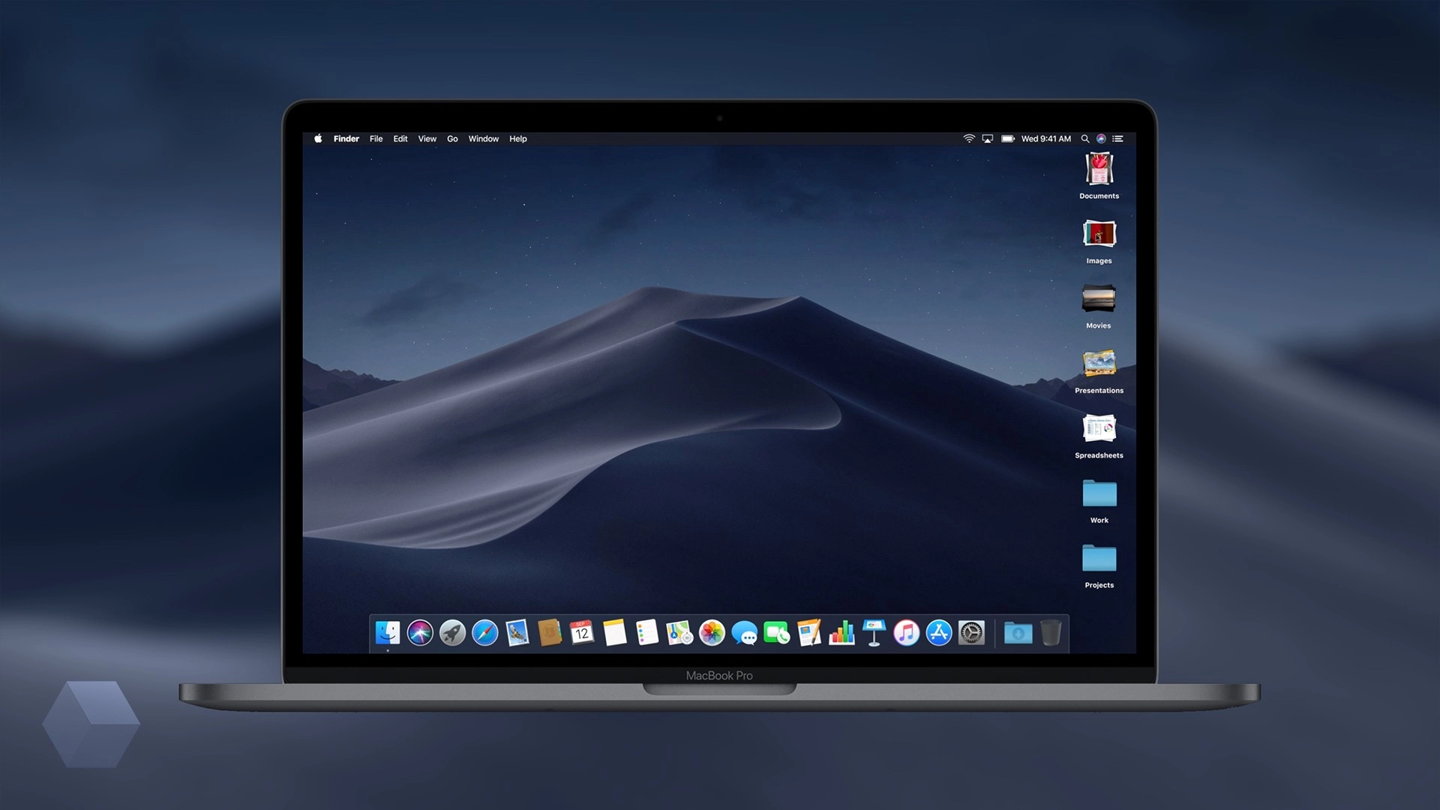Launch Numbers spreadsheet app
Screen dimensions: 1440x810
coord(841,634)
